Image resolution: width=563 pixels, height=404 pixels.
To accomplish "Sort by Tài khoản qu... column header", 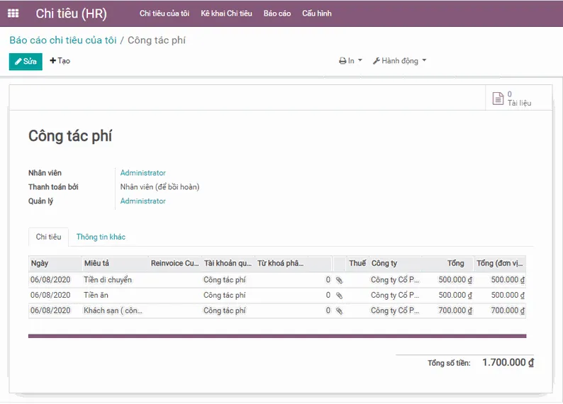I will [x=228, y=264].
